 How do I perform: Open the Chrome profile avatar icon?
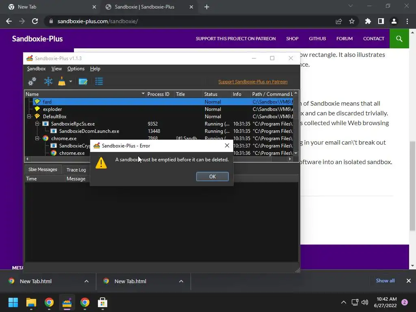pos(394,21)
